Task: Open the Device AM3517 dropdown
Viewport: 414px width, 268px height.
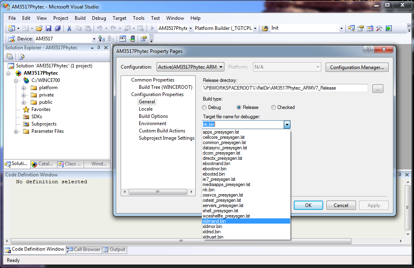Action: pos(94,39)
